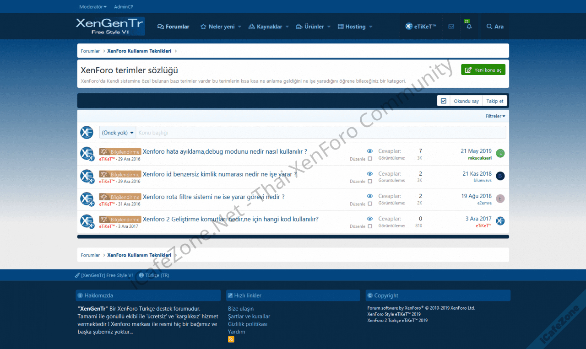Open the inbox envelope icon

(x=451, y=27)
